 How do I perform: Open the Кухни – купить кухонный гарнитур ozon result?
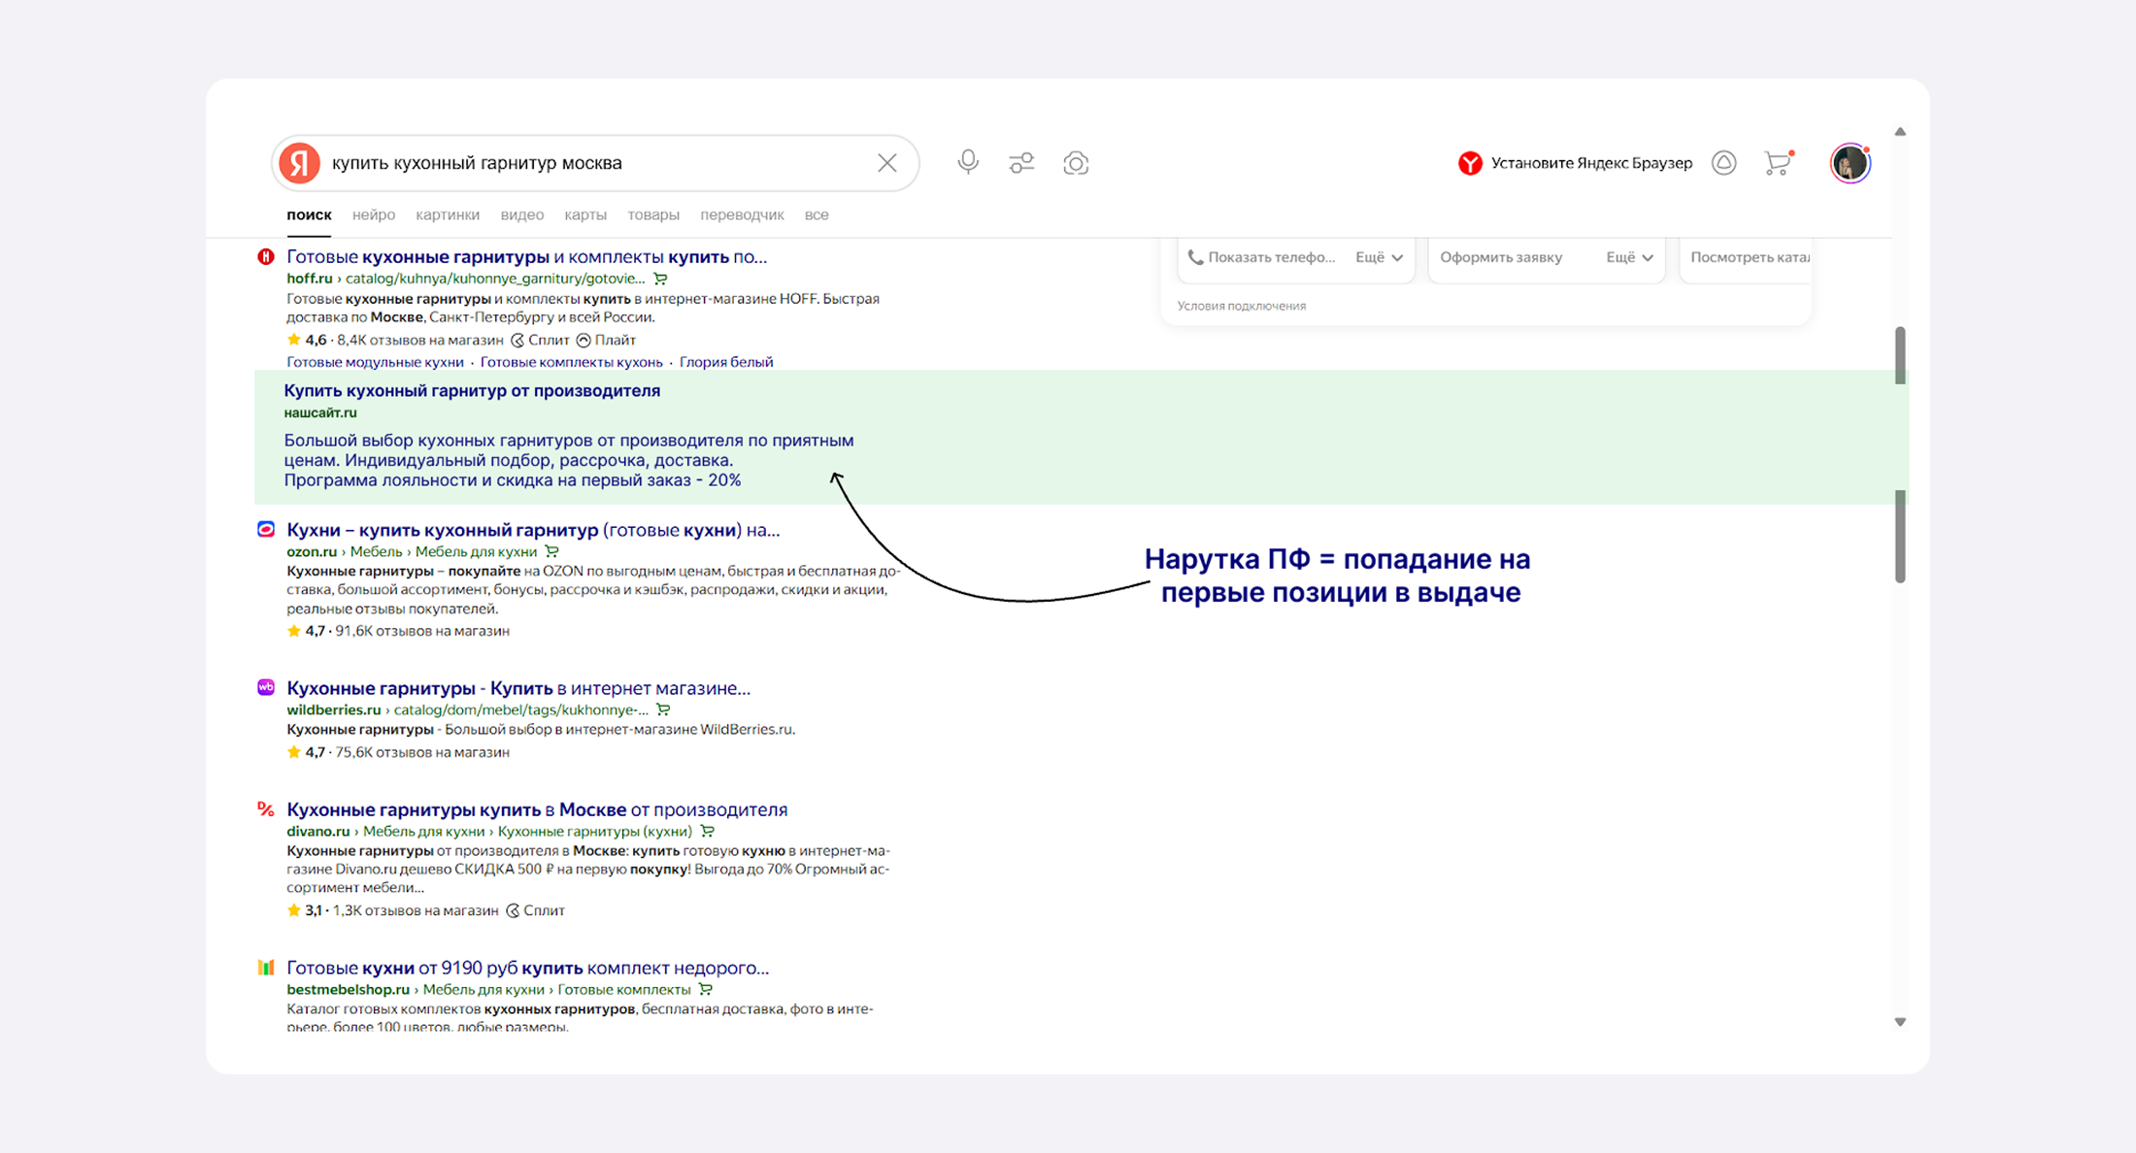click(533, 530)
